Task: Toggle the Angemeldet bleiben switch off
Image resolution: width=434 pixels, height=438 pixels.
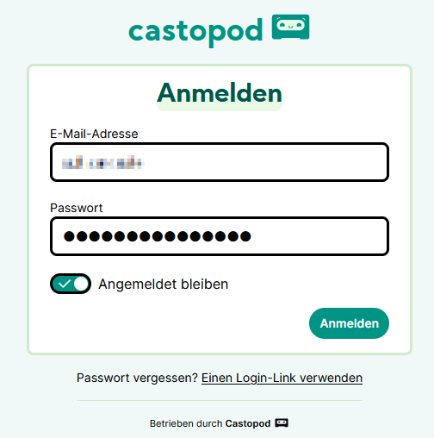Action: pos(71,284)
